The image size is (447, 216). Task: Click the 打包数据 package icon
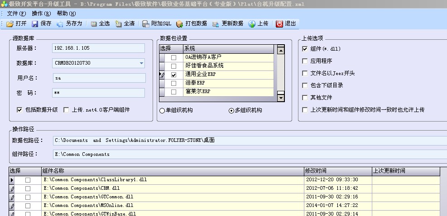point(180,24)
